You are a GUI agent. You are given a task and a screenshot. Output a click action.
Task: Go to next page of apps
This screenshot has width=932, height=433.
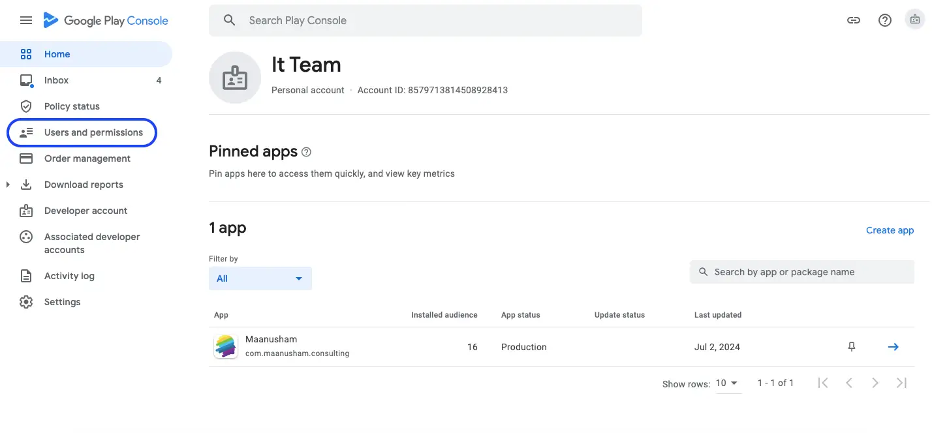coord(875,383)
